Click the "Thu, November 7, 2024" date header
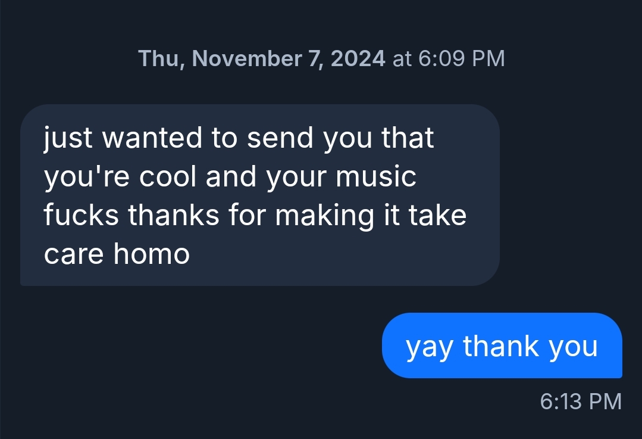 point(261,58)
